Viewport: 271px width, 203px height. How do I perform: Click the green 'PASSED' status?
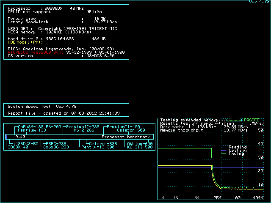252,120
